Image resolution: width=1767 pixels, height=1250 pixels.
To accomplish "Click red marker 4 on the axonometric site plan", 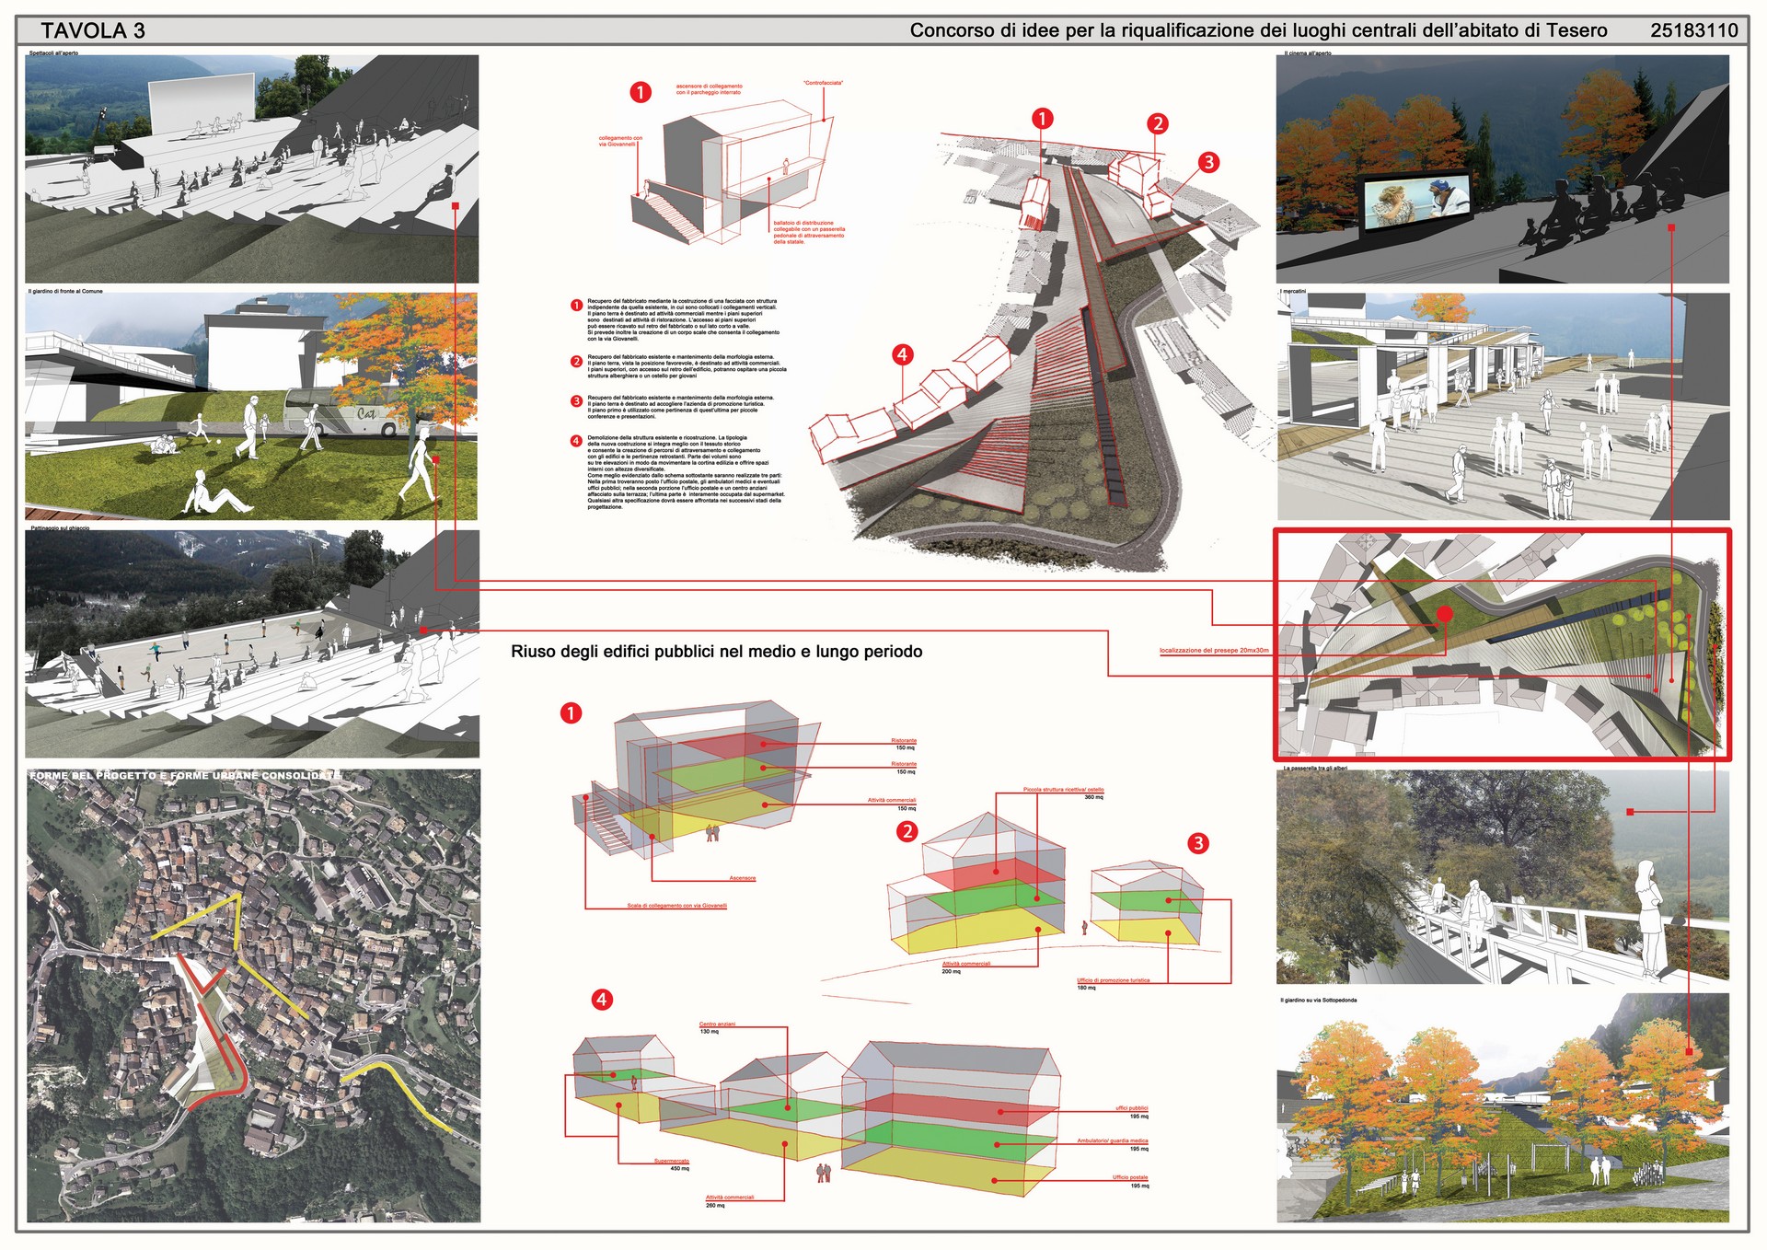I will pos(902,354).
